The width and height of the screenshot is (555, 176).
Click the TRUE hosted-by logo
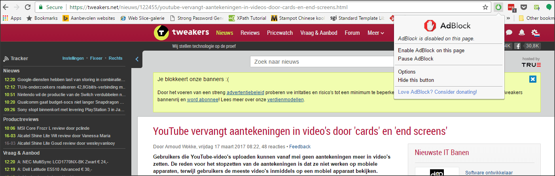click(531, 64)
